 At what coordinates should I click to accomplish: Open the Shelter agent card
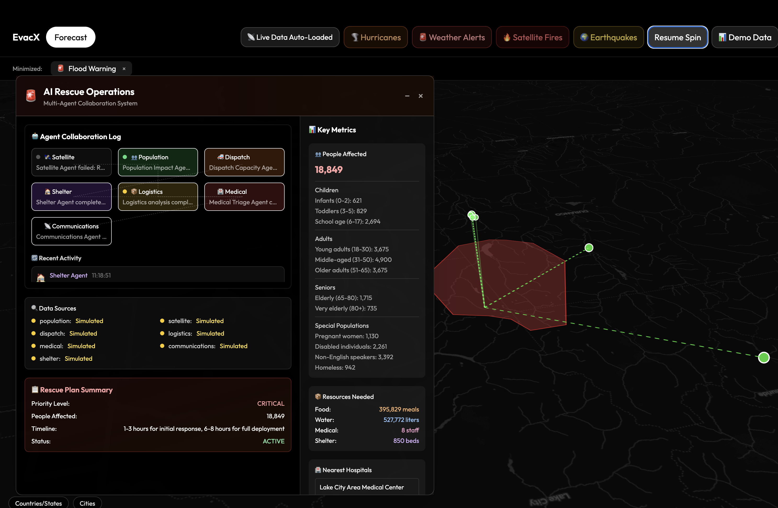(x=71, y=197)
